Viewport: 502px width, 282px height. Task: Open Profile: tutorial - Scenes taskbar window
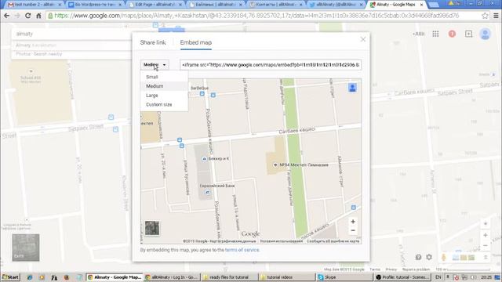pyautogui.click(x=402, y=277)
